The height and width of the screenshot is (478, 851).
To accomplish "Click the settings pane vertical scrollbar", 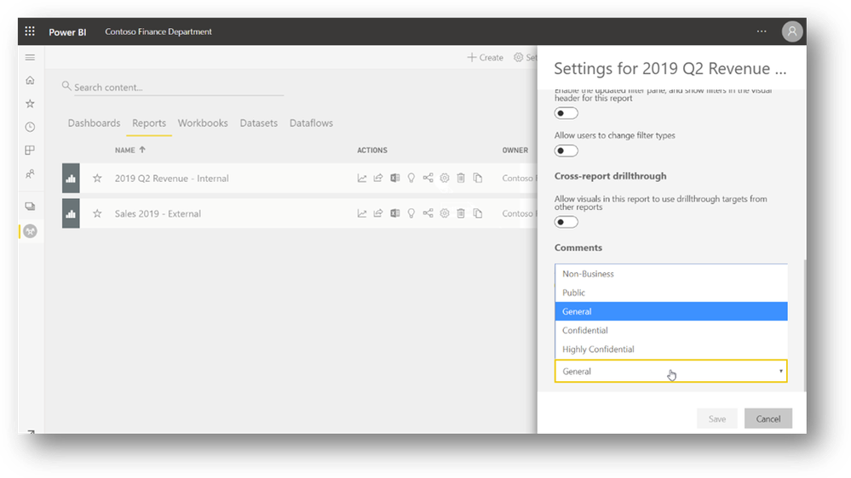I will click(804, 325).
